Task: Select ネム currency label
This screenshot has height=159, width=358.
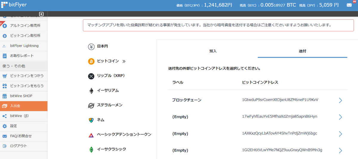Action: pos(101,120)
